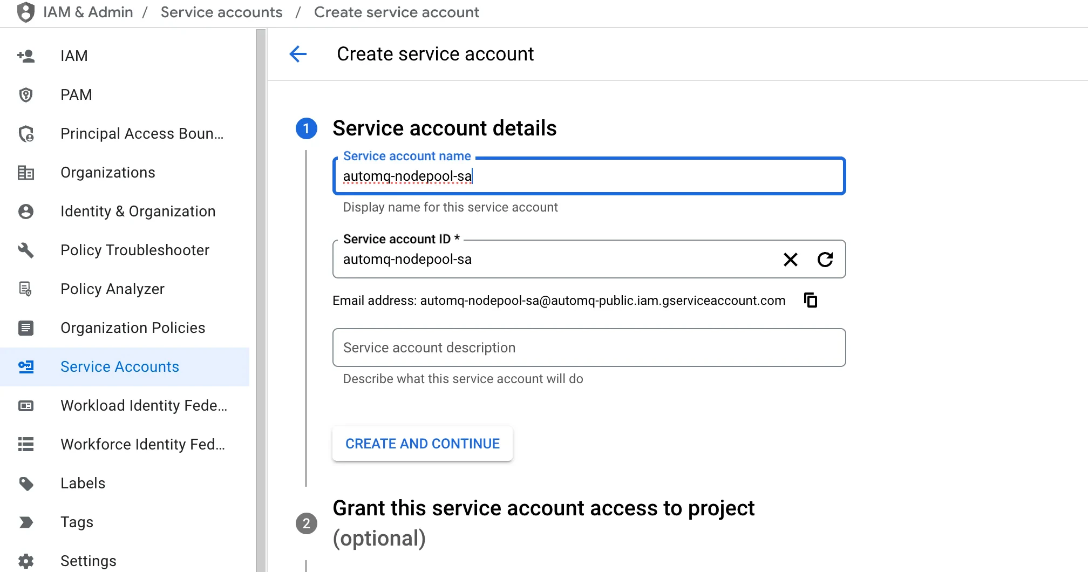Open Policy Analyzer
The width and height of the screenshot is (1088, 572).
click(125, 289)
